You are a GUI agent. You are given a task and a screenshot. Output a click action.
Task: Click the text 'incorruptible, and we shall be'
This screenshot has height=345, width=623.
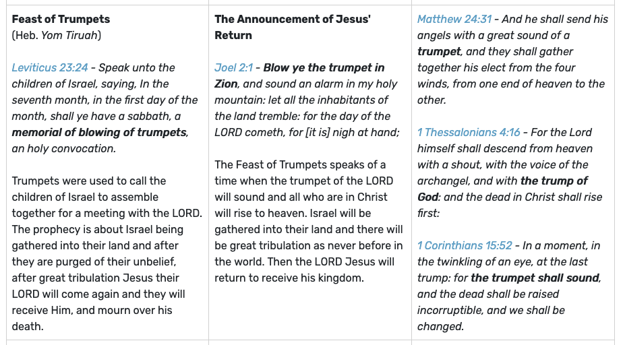pyautogui.click(x=491, y=311)
